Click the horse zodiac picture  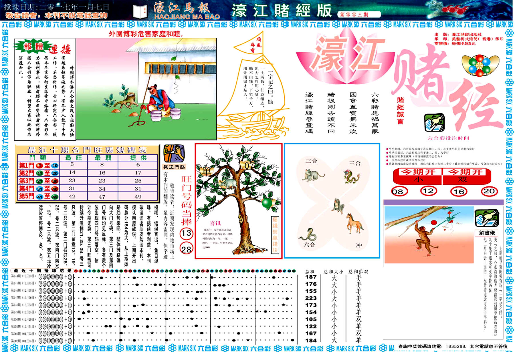click(x=354, y=223)
